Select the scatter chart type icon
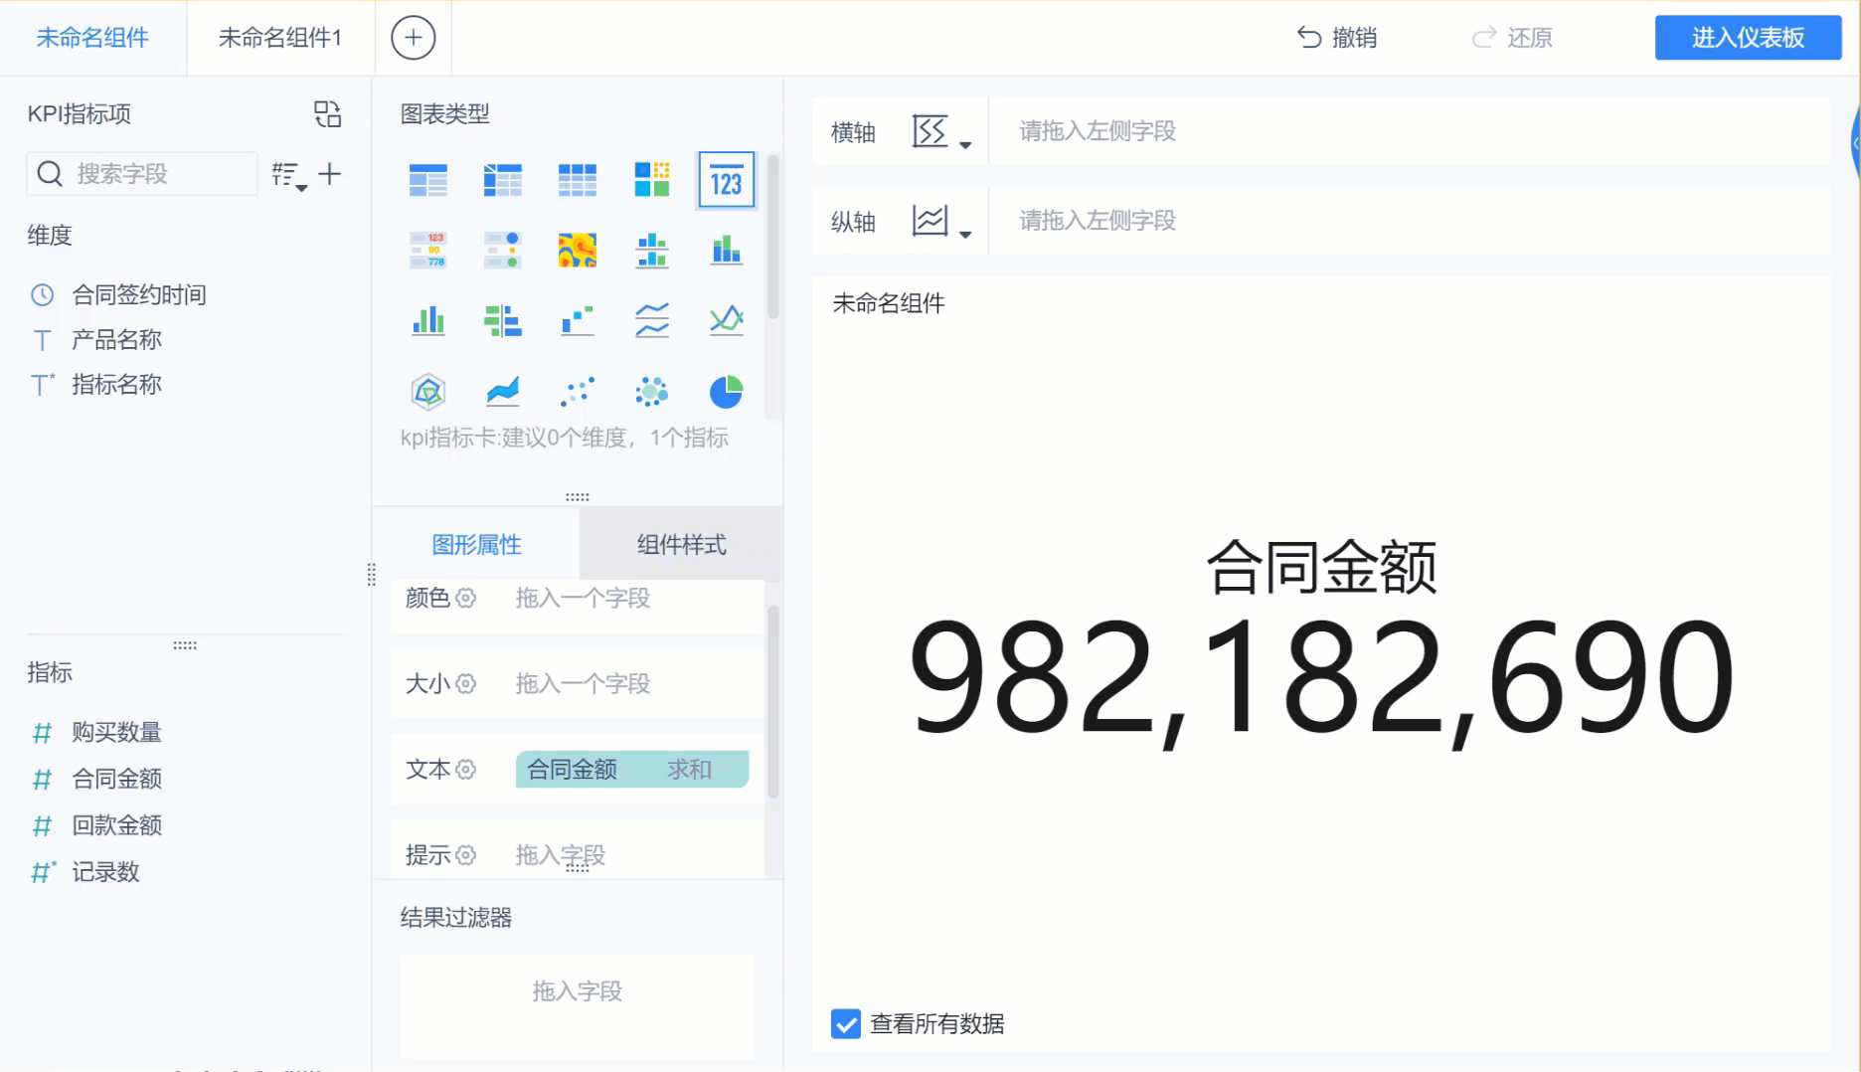 [x=578, y=391]
